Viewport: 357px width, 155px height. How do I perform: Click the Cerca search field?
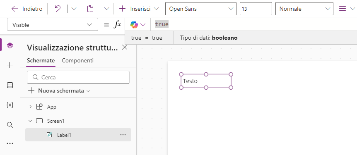(78, 77)
